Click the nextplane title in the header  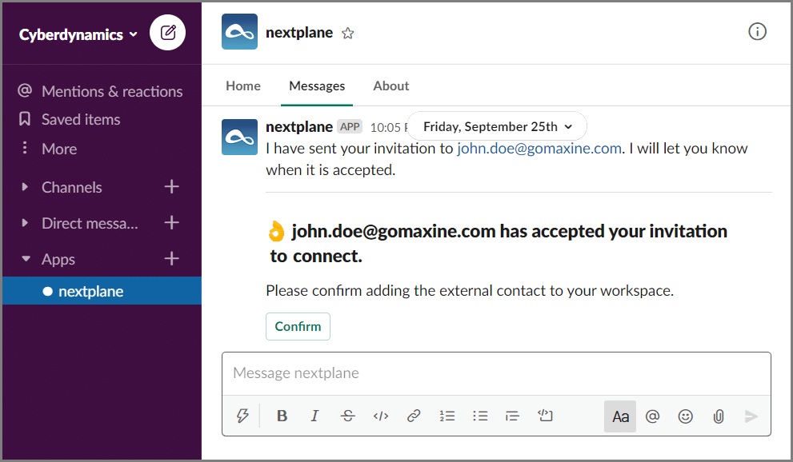(299, 33)
